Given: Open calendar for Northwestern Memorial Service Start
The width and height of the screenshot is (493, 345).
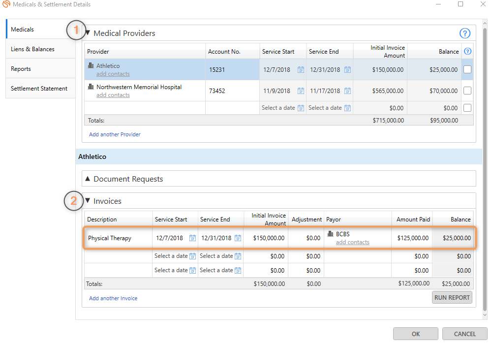Looking at the screenshot, I should coord(301,91).
